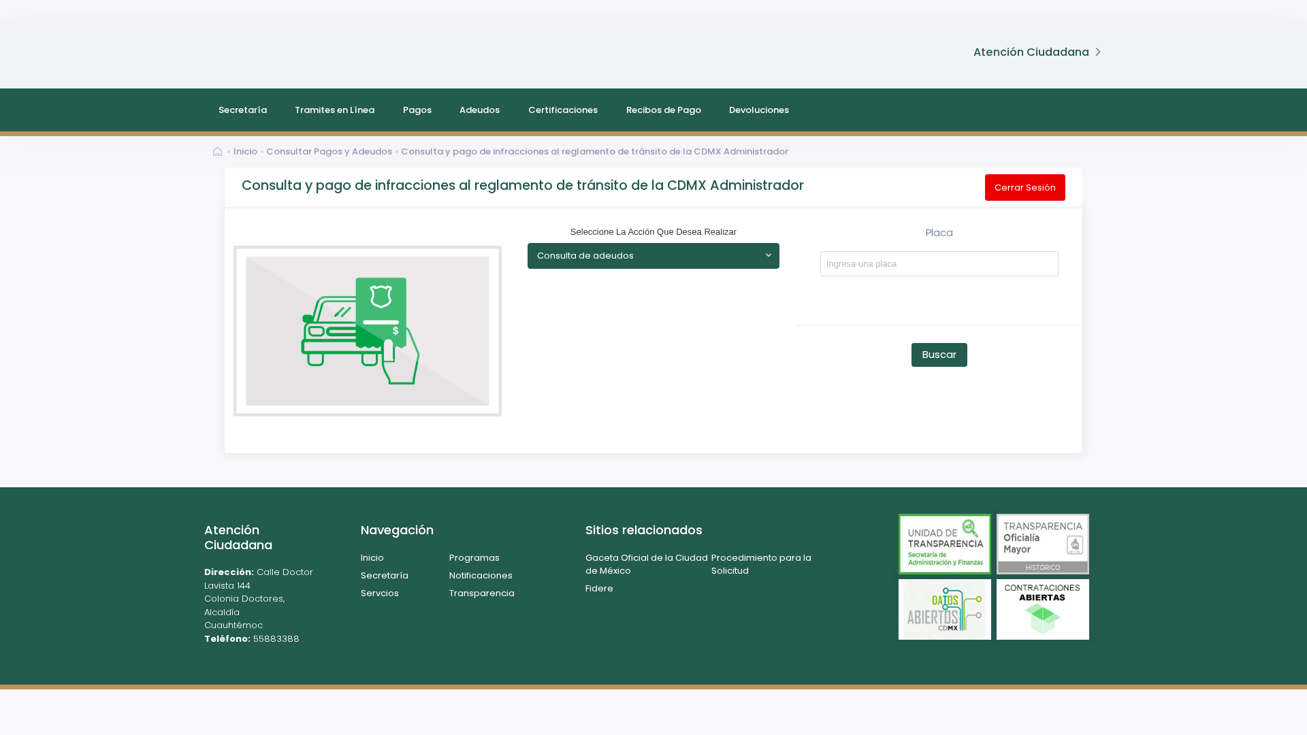Click the 'Calle Doctor Lavista 144' address text
The image size is (1307, 735).
pyautogui.click(x=259, y=579)
